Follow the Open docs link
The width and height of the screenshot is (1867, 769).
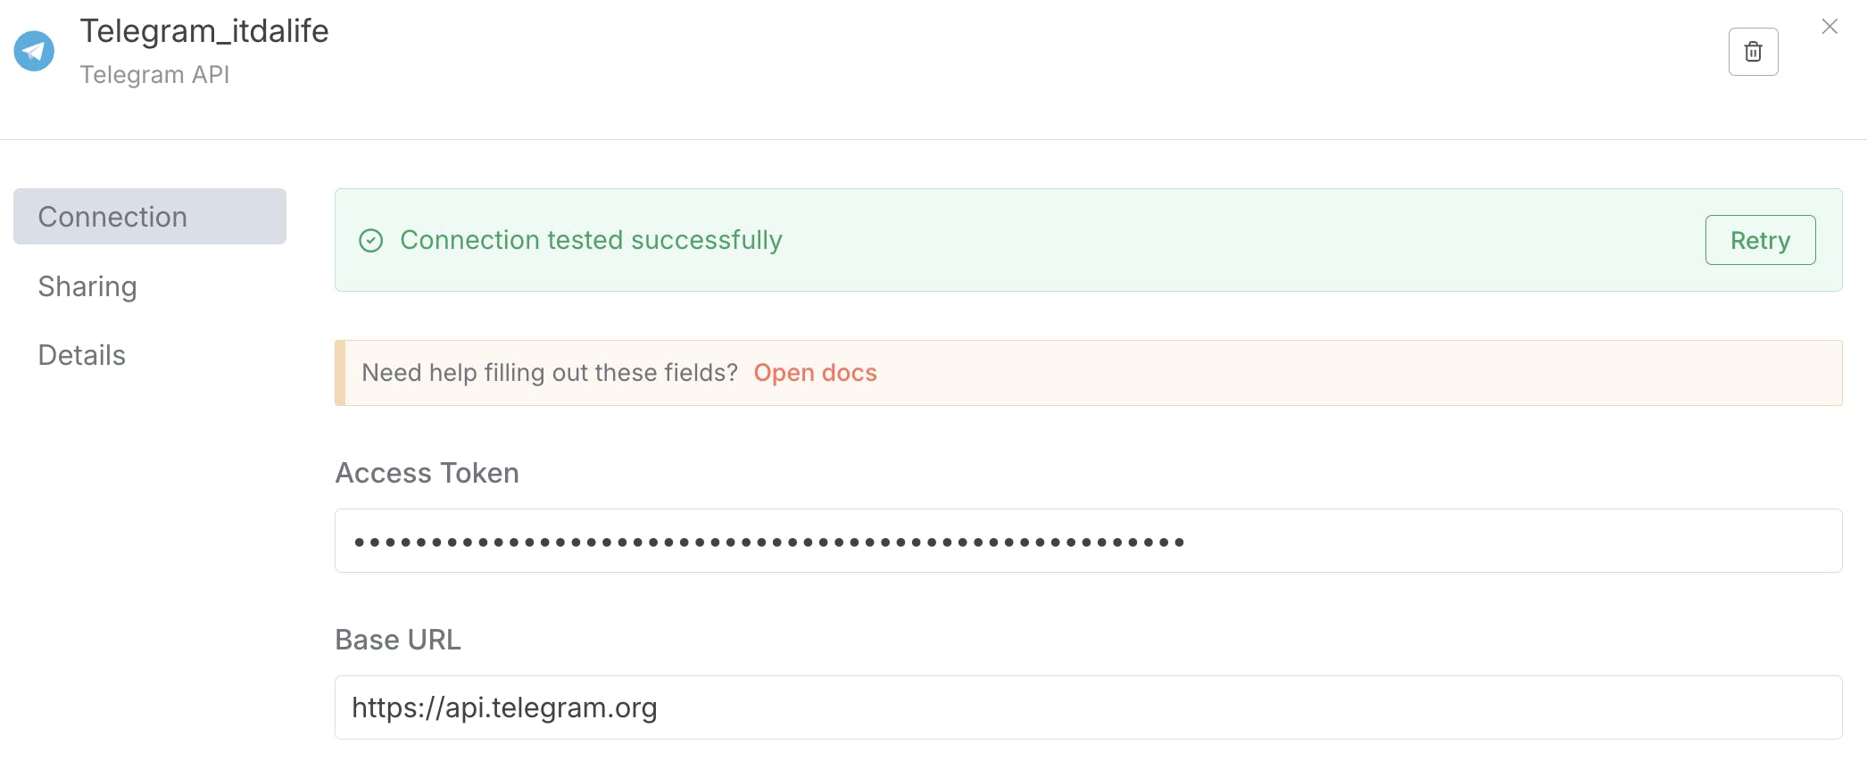815,373
